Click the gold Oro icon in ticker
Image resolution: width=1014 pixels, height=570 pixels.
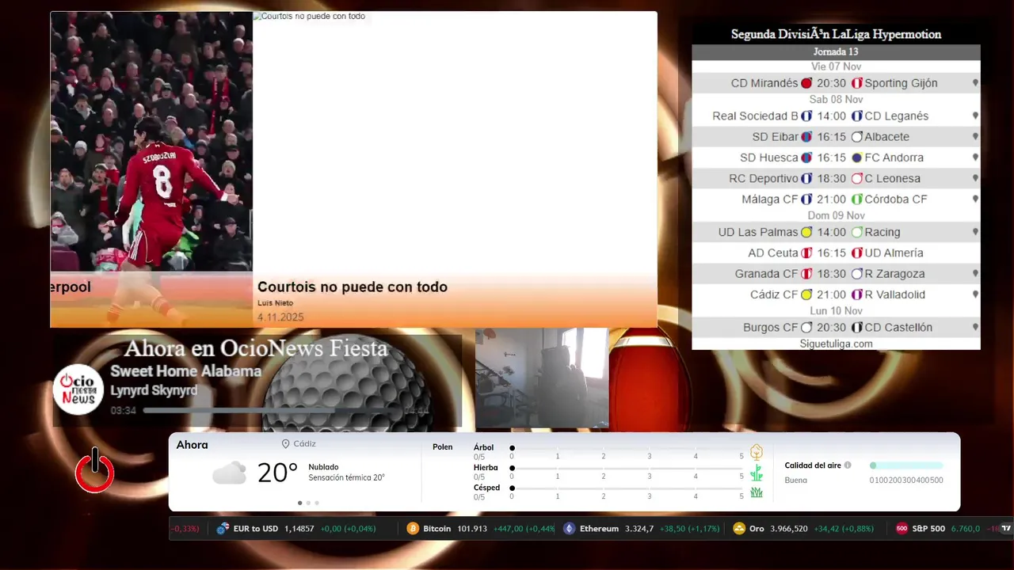[739, 528]
